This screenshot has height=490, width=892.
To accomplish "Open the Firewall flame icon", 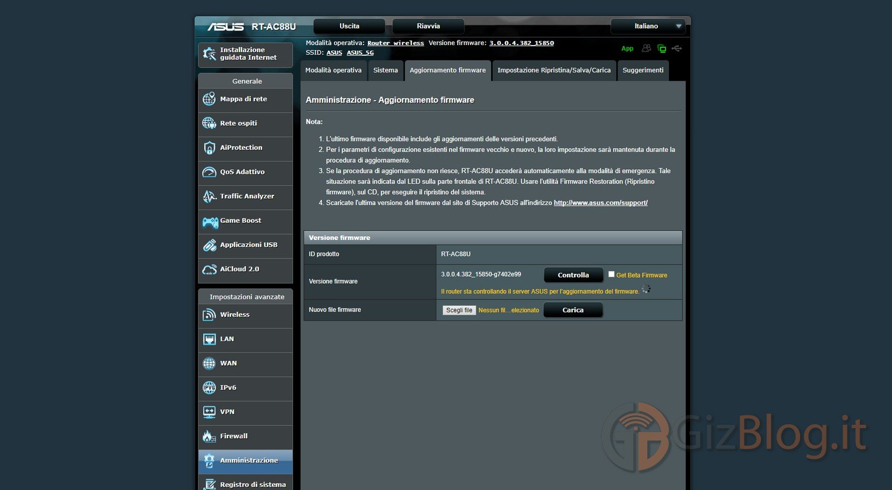I will (209, 436).
